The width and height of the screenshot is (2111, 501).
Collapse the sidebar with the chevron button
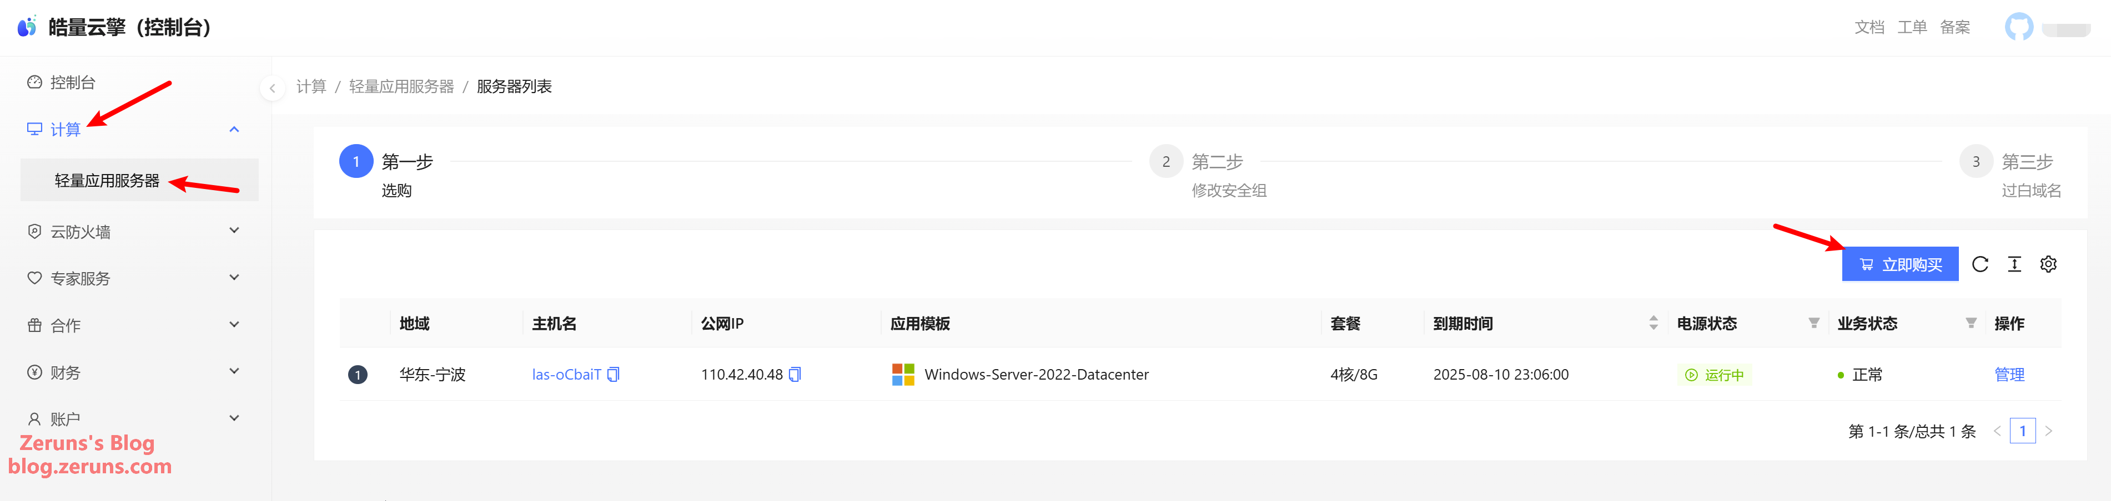(x=272, y=88)
